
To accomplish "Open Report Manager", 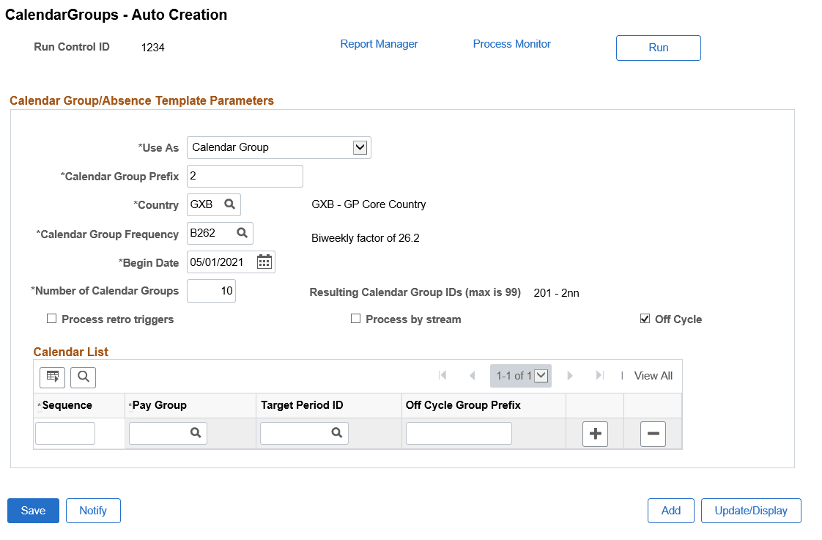I will [x=379, y=44].
